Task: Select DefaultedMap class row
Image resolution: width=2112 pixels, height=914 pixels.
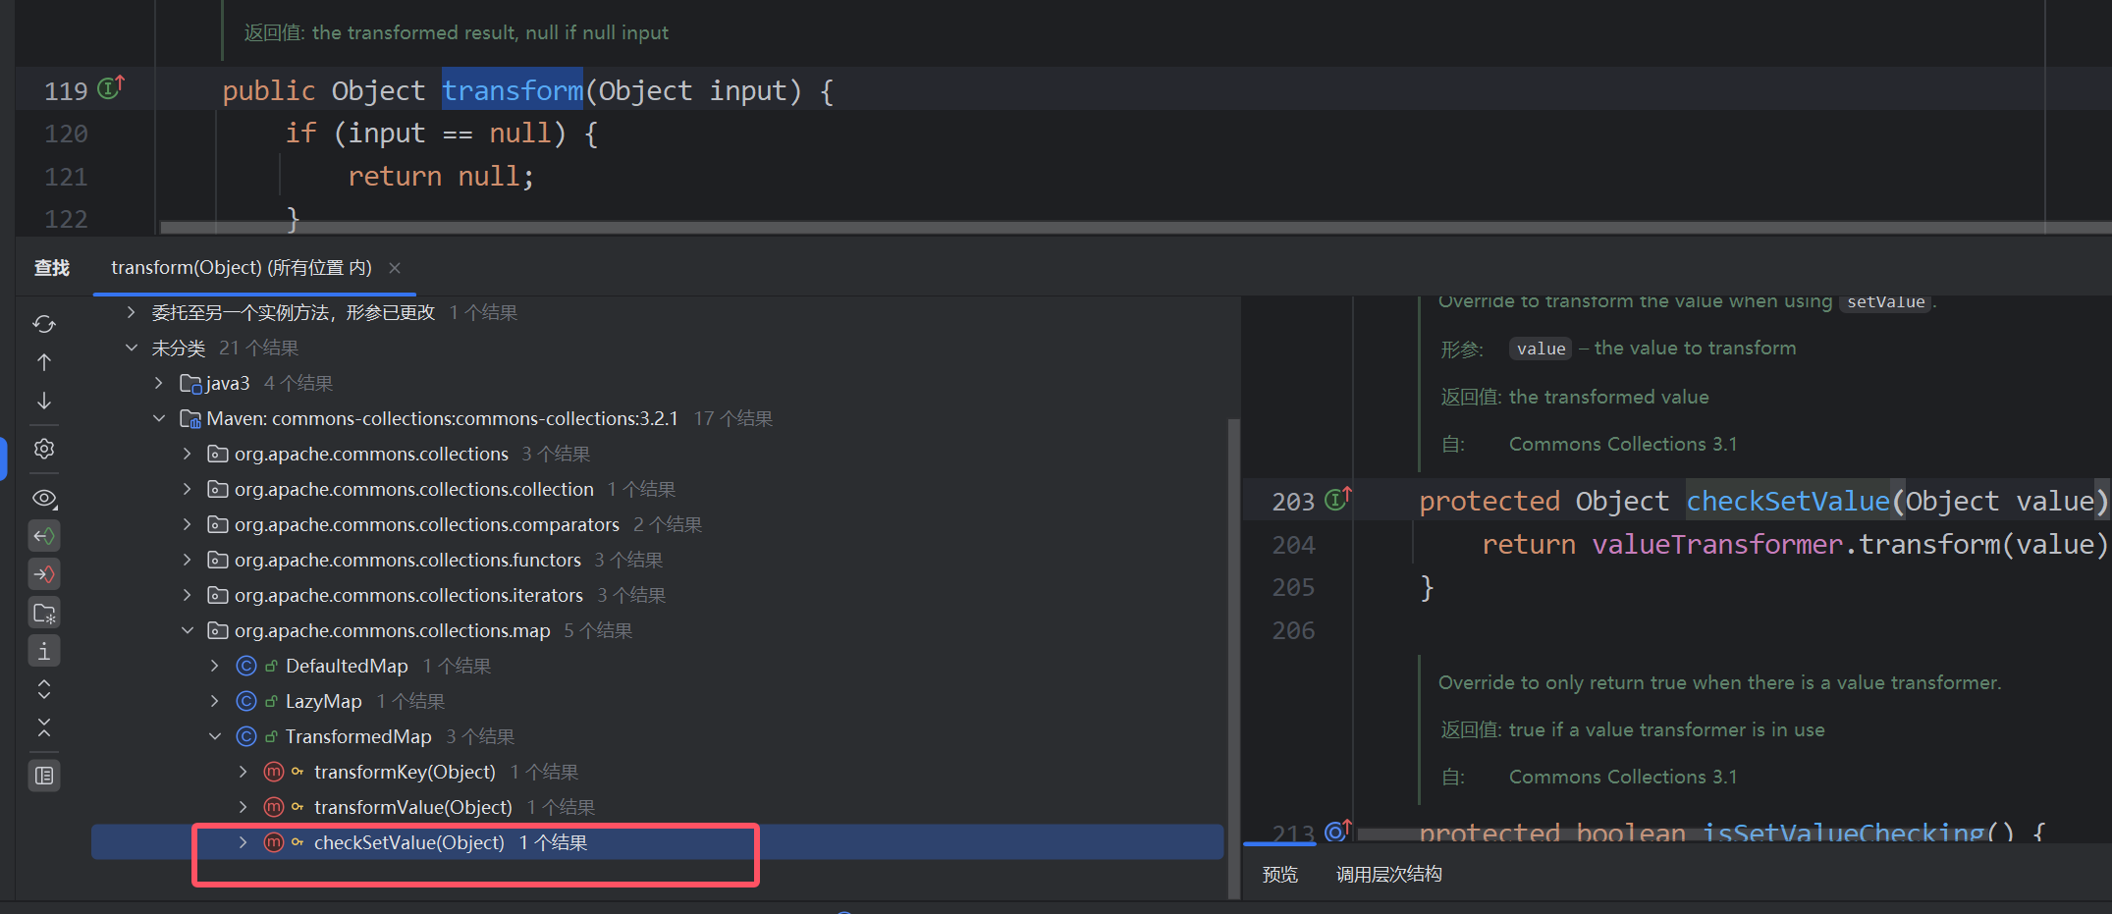Action: click(x=657, y=666)
